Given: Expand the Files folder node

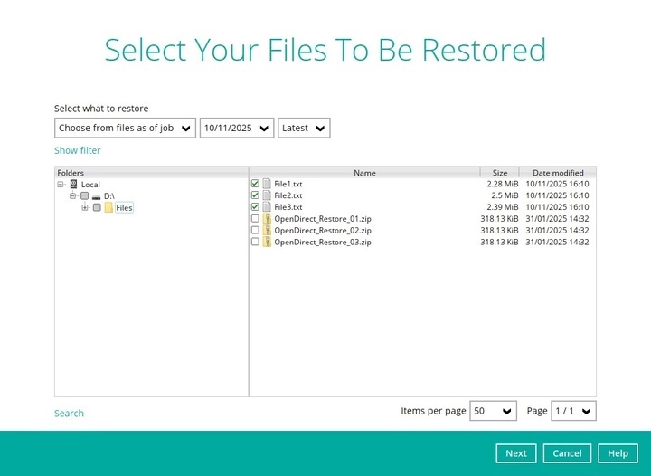Looking at the screenshot, I should click(85, 207).
